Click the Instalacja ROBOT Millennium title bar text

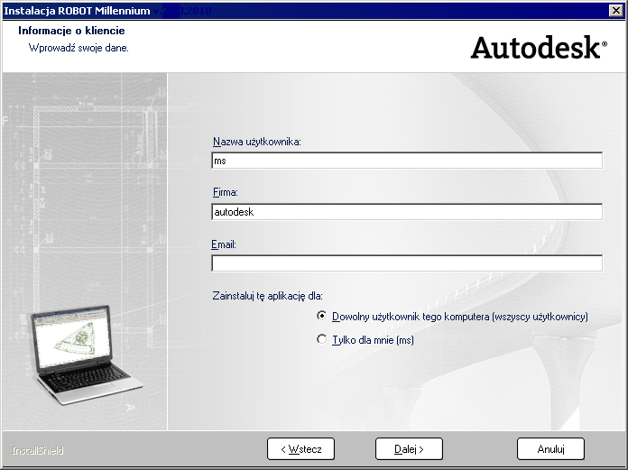tap(77, 11)
